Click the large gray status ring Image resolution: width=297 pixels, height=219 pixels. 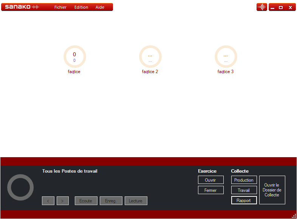(x=20, y=187)
